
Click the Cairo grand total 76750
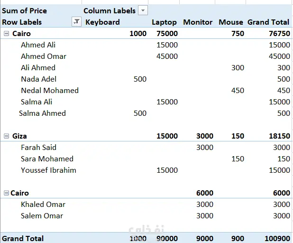279,34
